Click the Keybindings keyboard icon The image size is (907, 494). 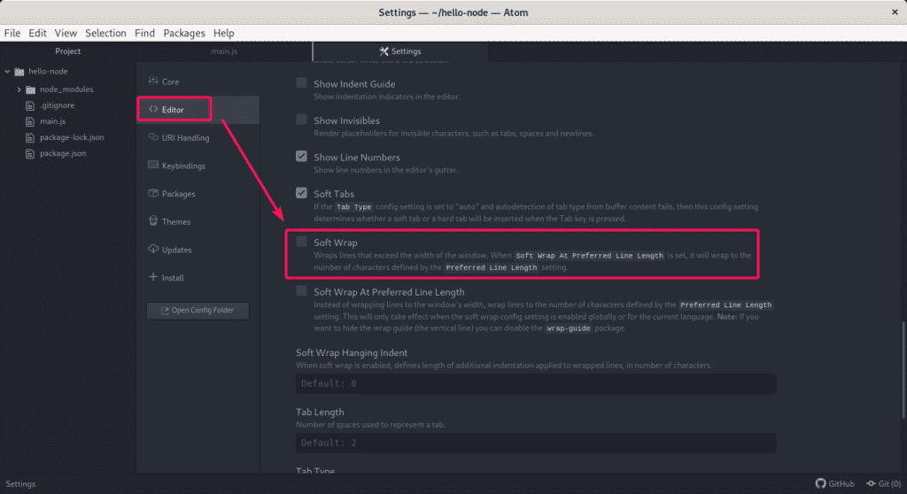pos(153,165)
